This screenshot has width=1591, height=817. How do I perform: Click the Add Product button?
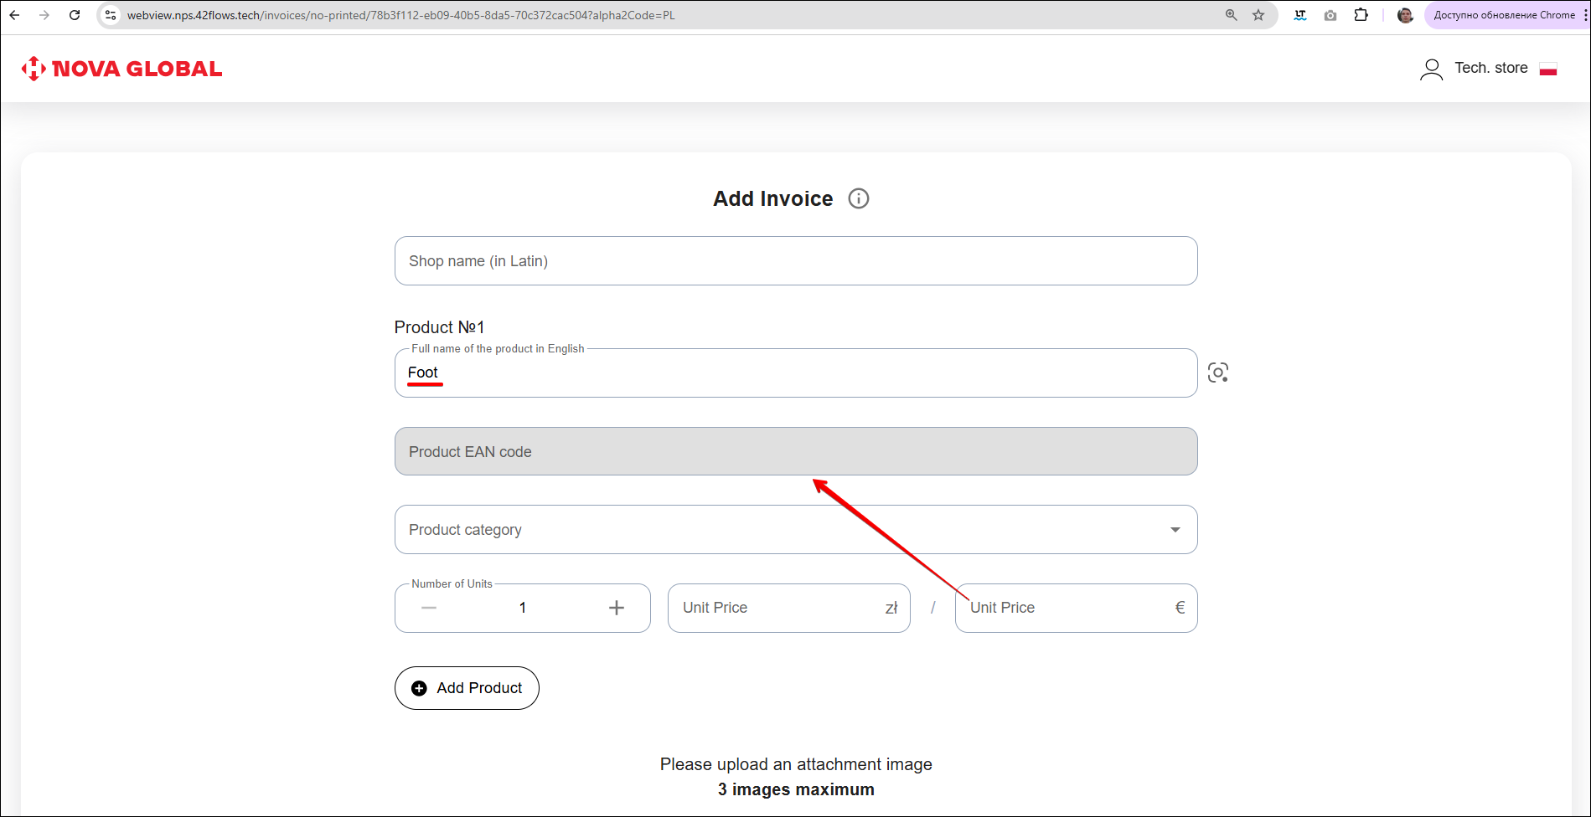[467, 688]
